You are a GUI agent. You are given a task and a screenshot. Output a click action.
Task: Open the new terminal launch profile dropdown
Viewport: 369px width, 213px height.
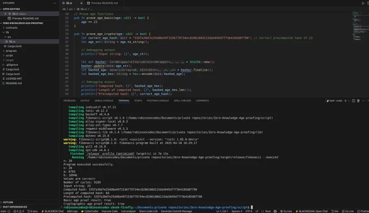348,101
